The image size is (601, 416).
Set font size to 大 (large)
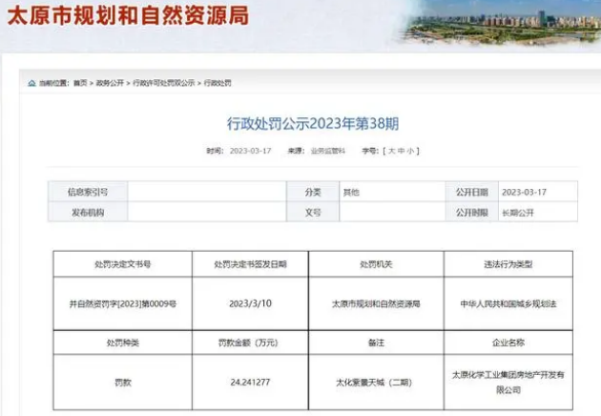pos(392,151)
